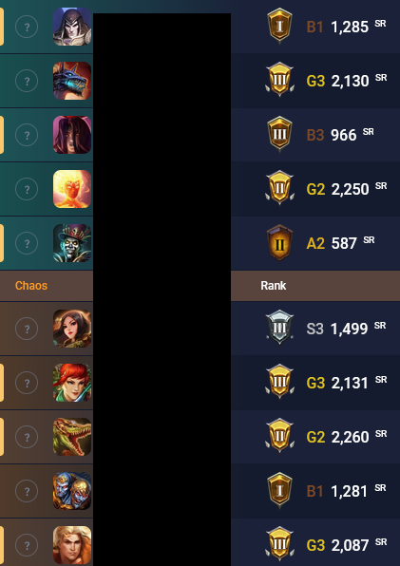This screenshot has width=400, height=566.
Task: Click question mark circle next to crocodile portrait
Action: [27, 437]
